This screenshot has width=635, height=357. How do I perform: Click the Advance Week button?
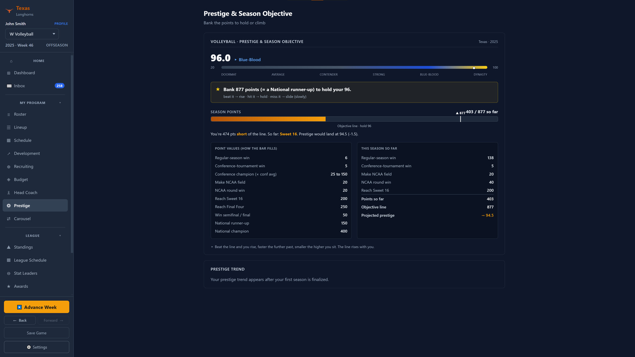(36, 307)
